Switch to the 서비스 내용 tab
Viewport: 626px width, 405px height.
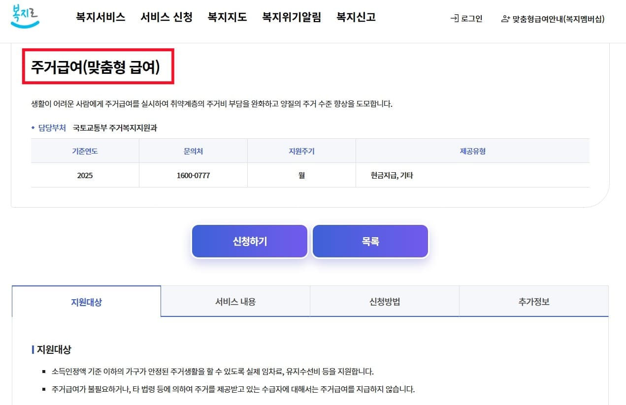click(235, 302)
